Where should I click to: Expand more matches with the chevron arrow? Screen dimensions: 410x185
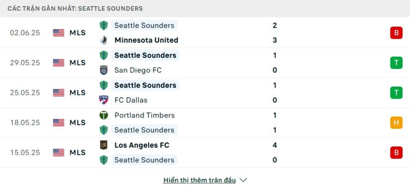pyautogui.click(x=243, y=180)
